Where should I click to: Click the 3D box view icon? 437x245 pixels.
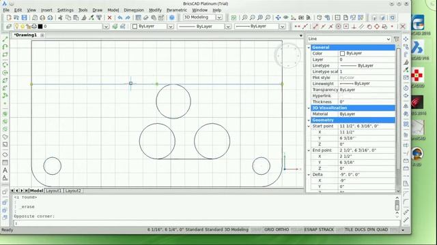click(x=320, y=18)
